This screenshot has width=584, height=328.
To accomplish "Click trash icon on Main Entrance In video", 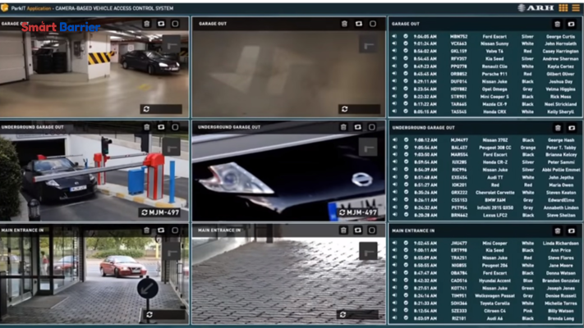I will point(146,230).
